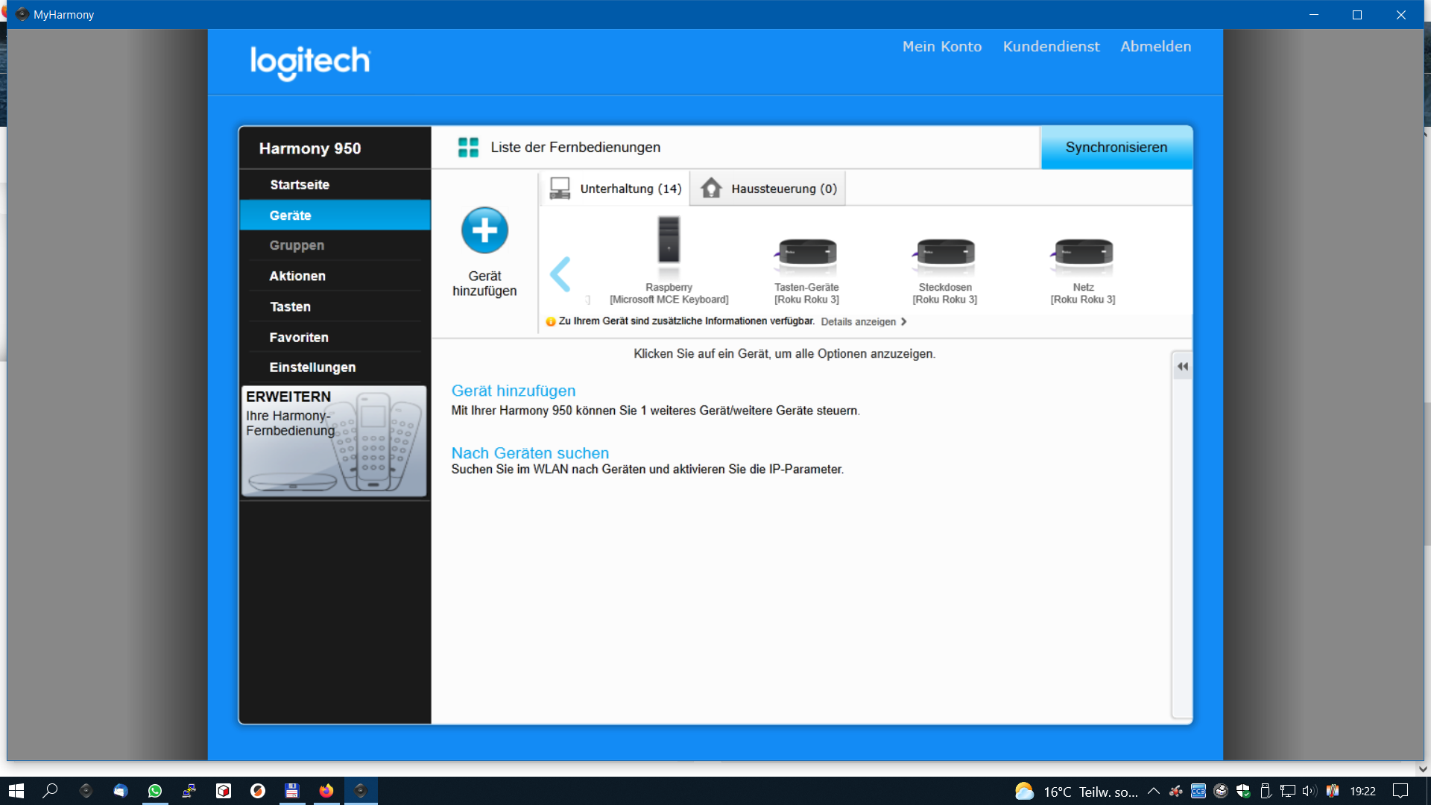Open Windows taskbar search
The image size is (1431, 805).
pos(51,791)
